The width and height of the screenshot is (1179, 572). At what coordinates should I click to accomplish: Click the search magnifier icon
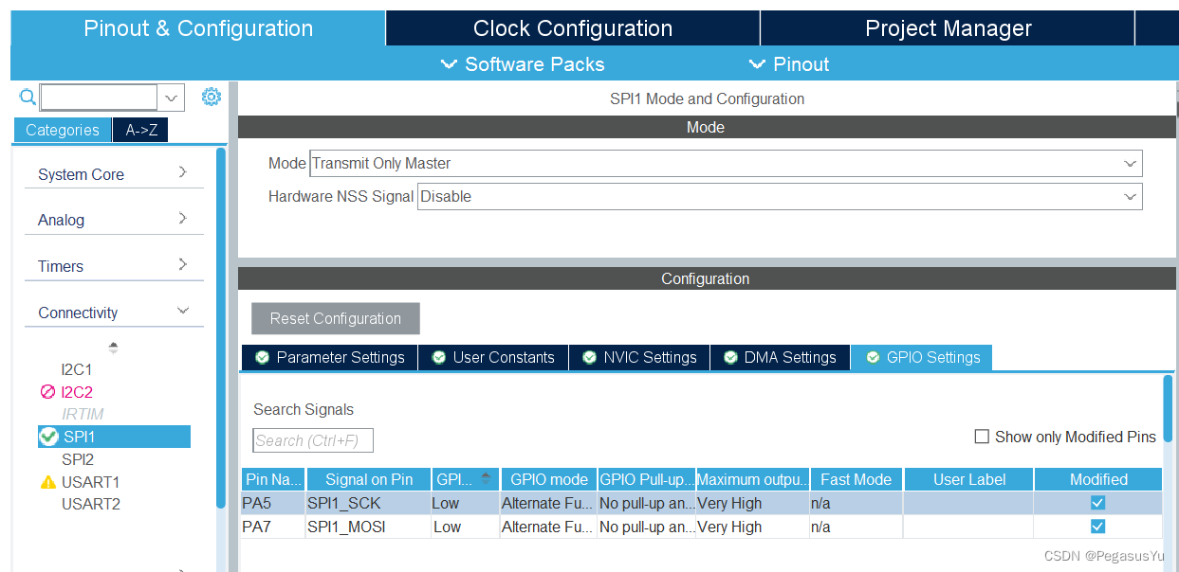coord(28,97)
